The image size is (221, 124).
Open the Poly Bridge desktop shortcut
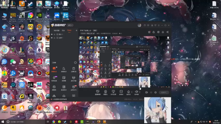click(x=39, y=5)
